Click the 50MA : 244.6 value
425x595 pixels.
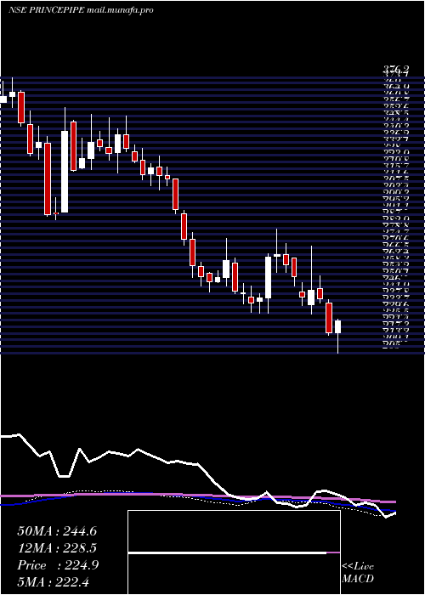point(57,531)
